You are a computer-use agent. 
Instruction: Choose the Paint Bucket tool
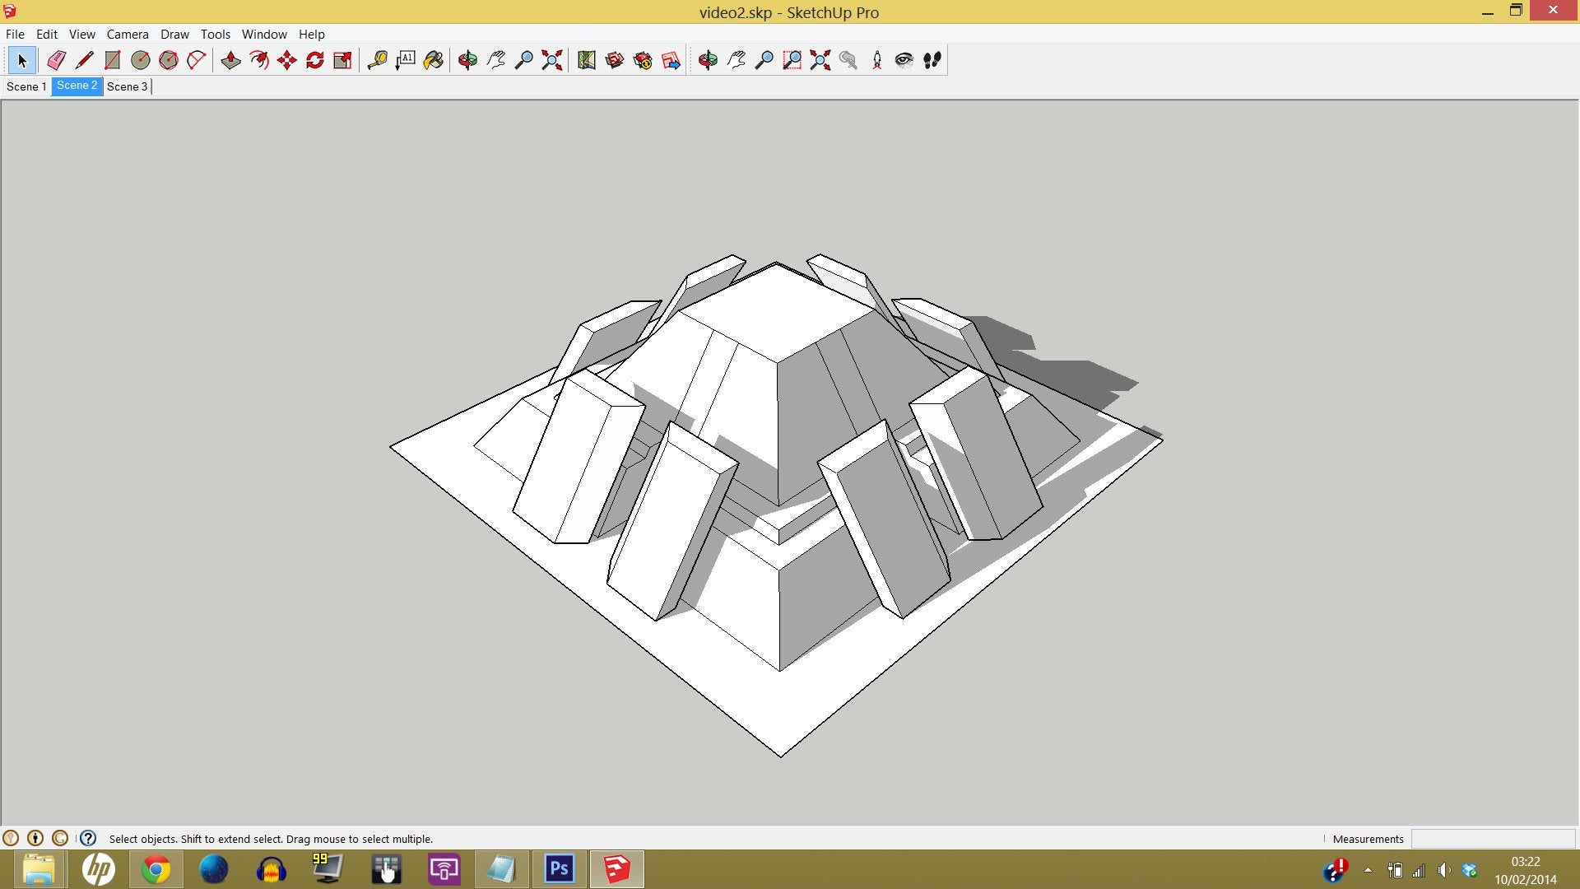[433, 60]
